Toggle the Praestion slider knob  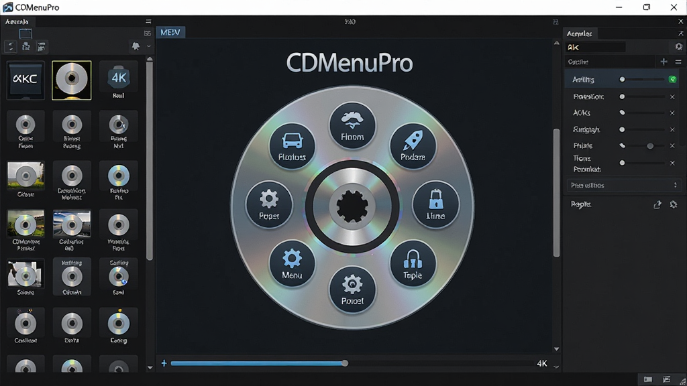[622, 96]
